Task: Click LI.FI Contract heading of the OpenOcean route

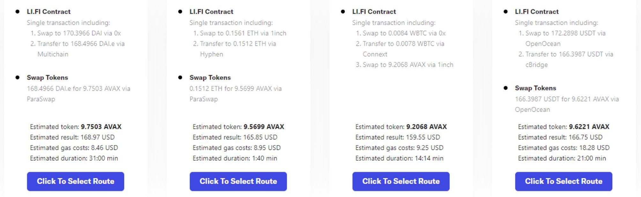Action: [537, 12]
